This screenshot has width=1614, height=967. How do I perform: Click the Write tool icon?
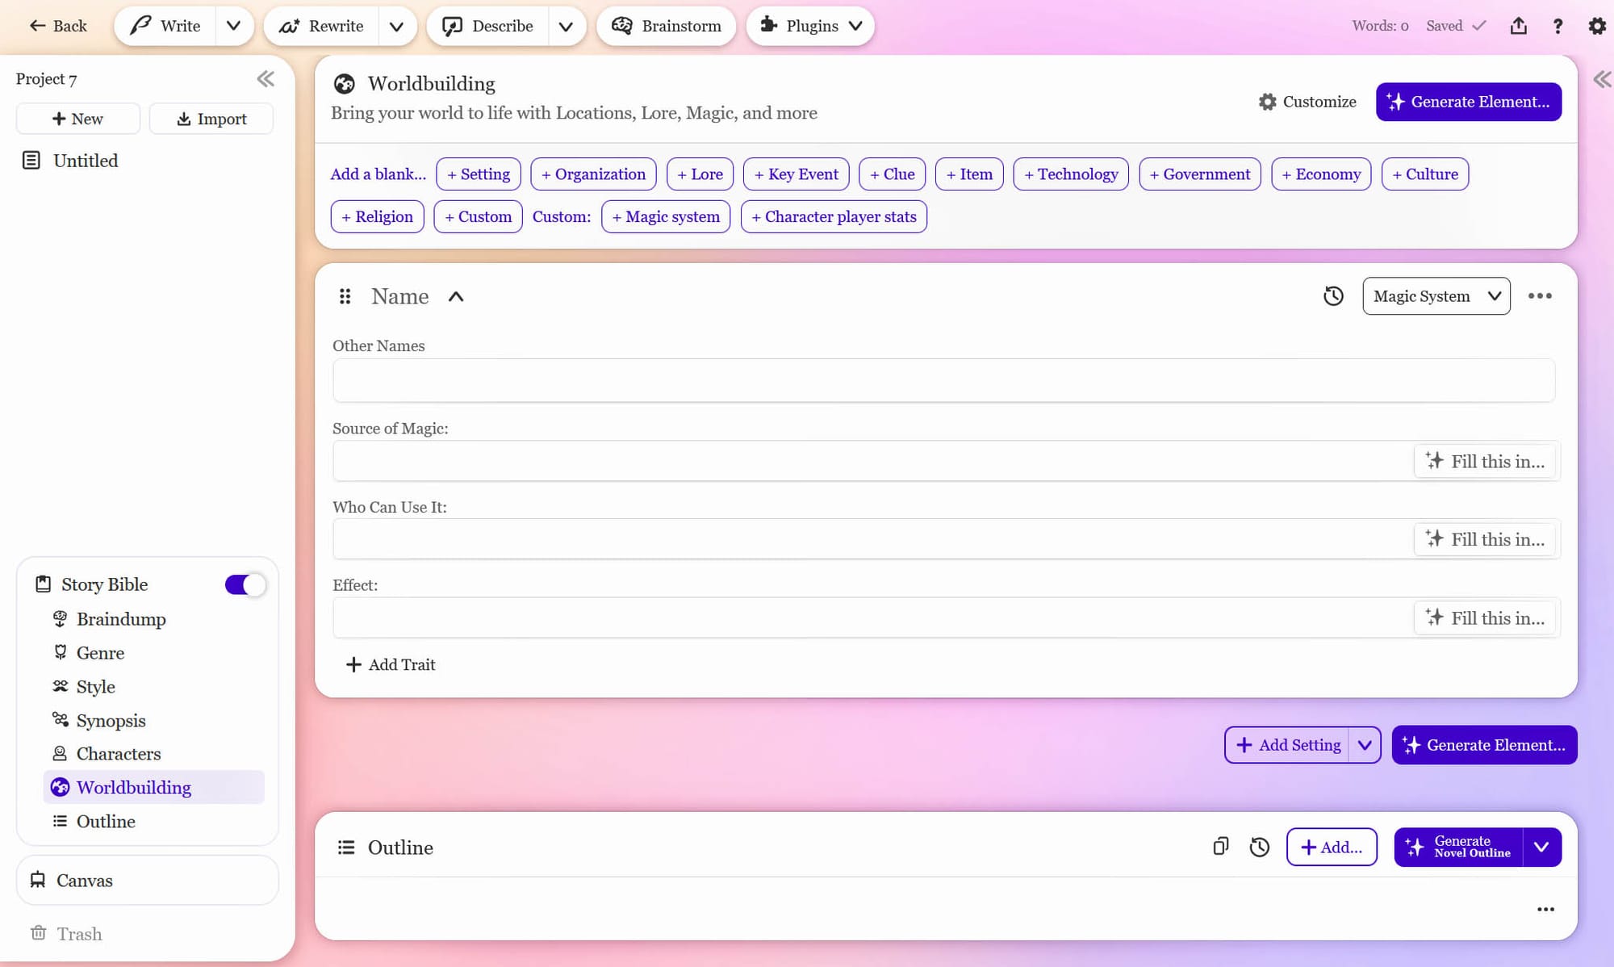(x=138, y=25)
